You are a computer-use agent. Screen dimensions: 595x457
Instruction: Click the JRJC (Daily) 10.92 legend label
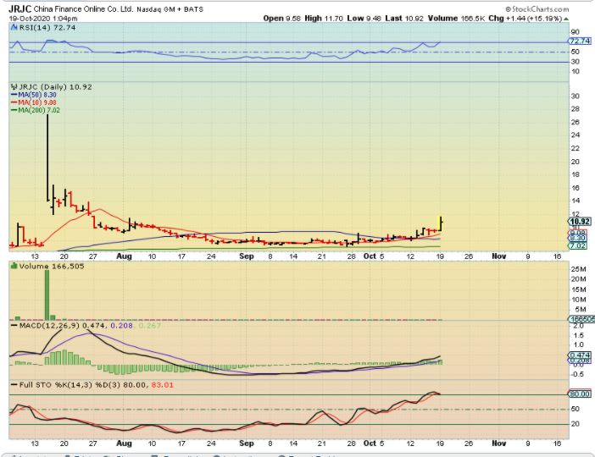(55, 87)
